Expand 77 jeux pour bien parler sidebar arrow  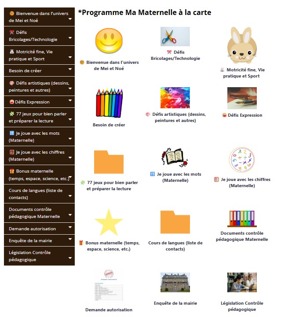point(70,119)
